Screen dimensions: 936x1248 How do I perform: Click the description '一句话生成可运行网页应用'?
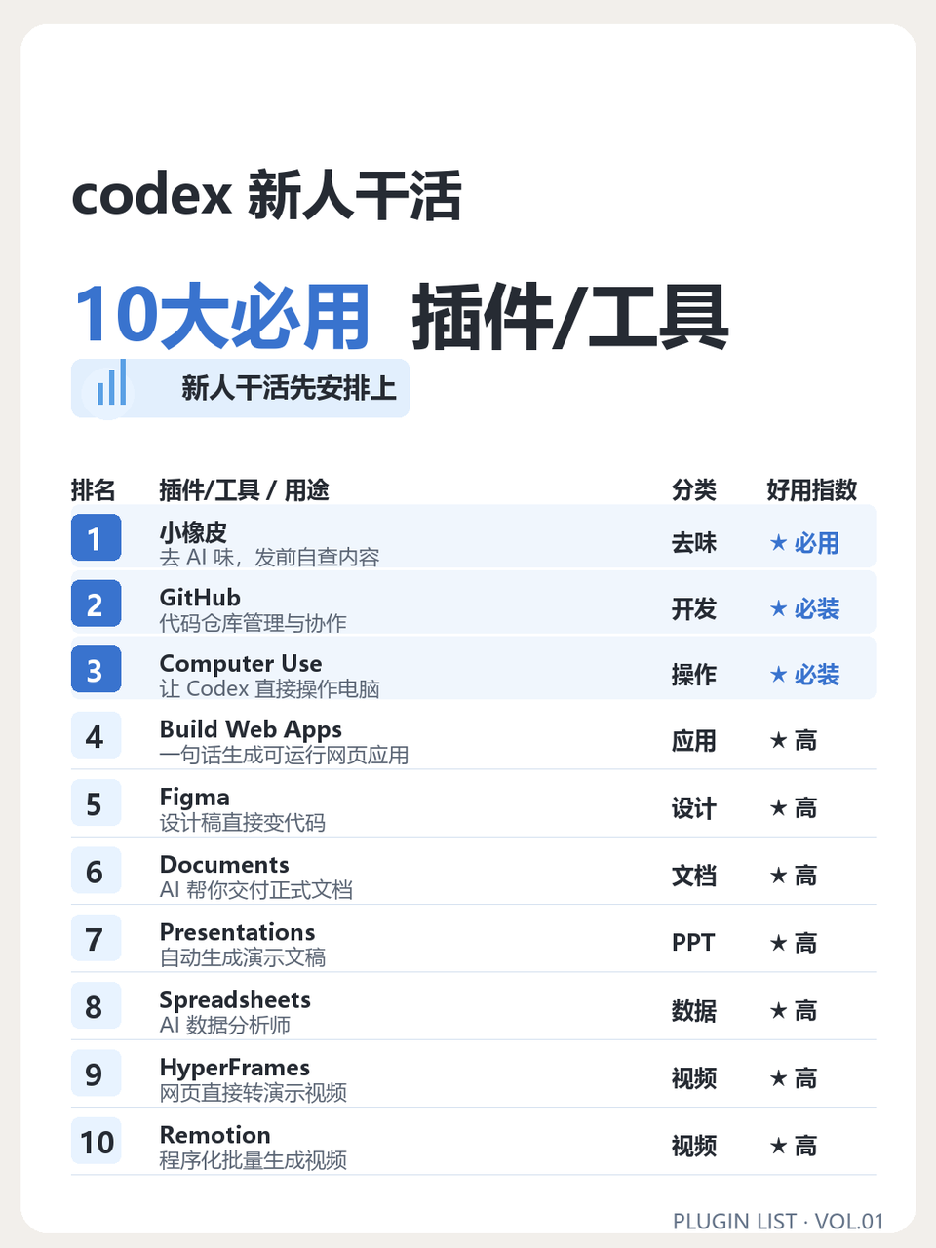pos(284,756)
